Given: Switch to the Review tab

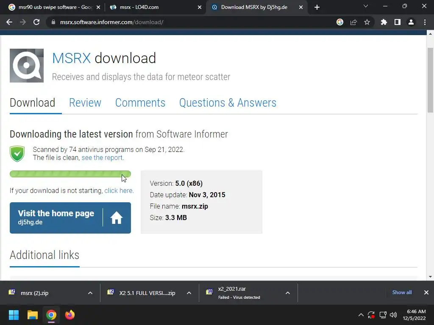Looking at the screenshot, I should (x=85, y=103).
